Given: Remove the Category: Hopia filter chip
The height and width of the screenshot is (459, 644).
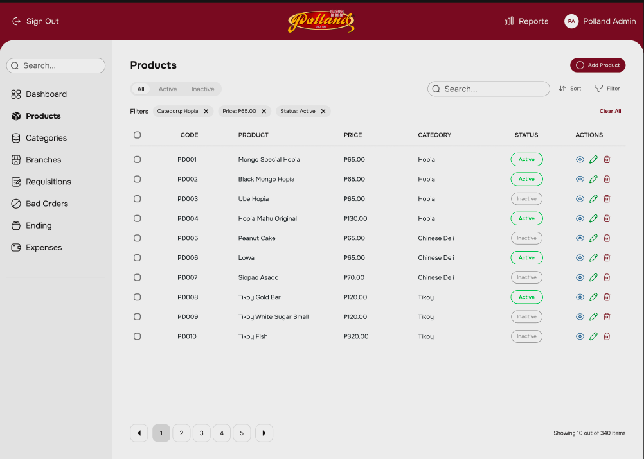Looking at the screenshot, I should coord(206,111).
